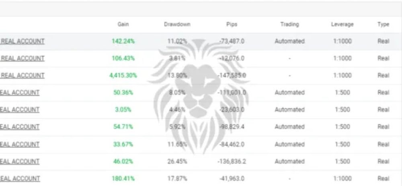This screenshot has height=186, width=402.
Task: Click the -41,963.0 pips value
Action: (x=232, y=178)
